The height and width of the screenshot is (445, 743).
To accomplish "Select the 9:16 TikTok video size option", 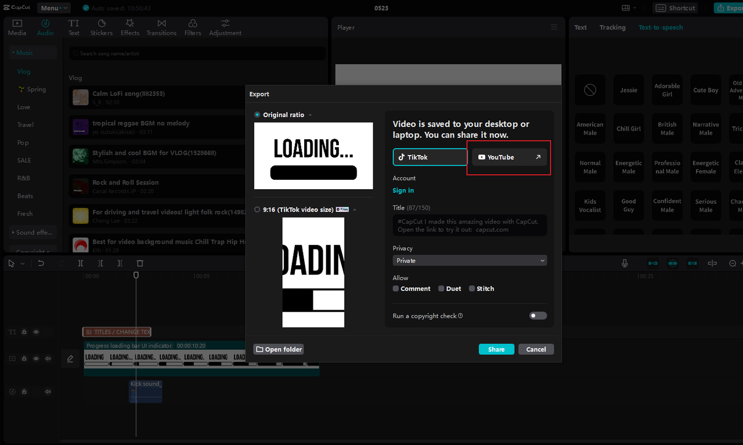I will pos(256,209).
